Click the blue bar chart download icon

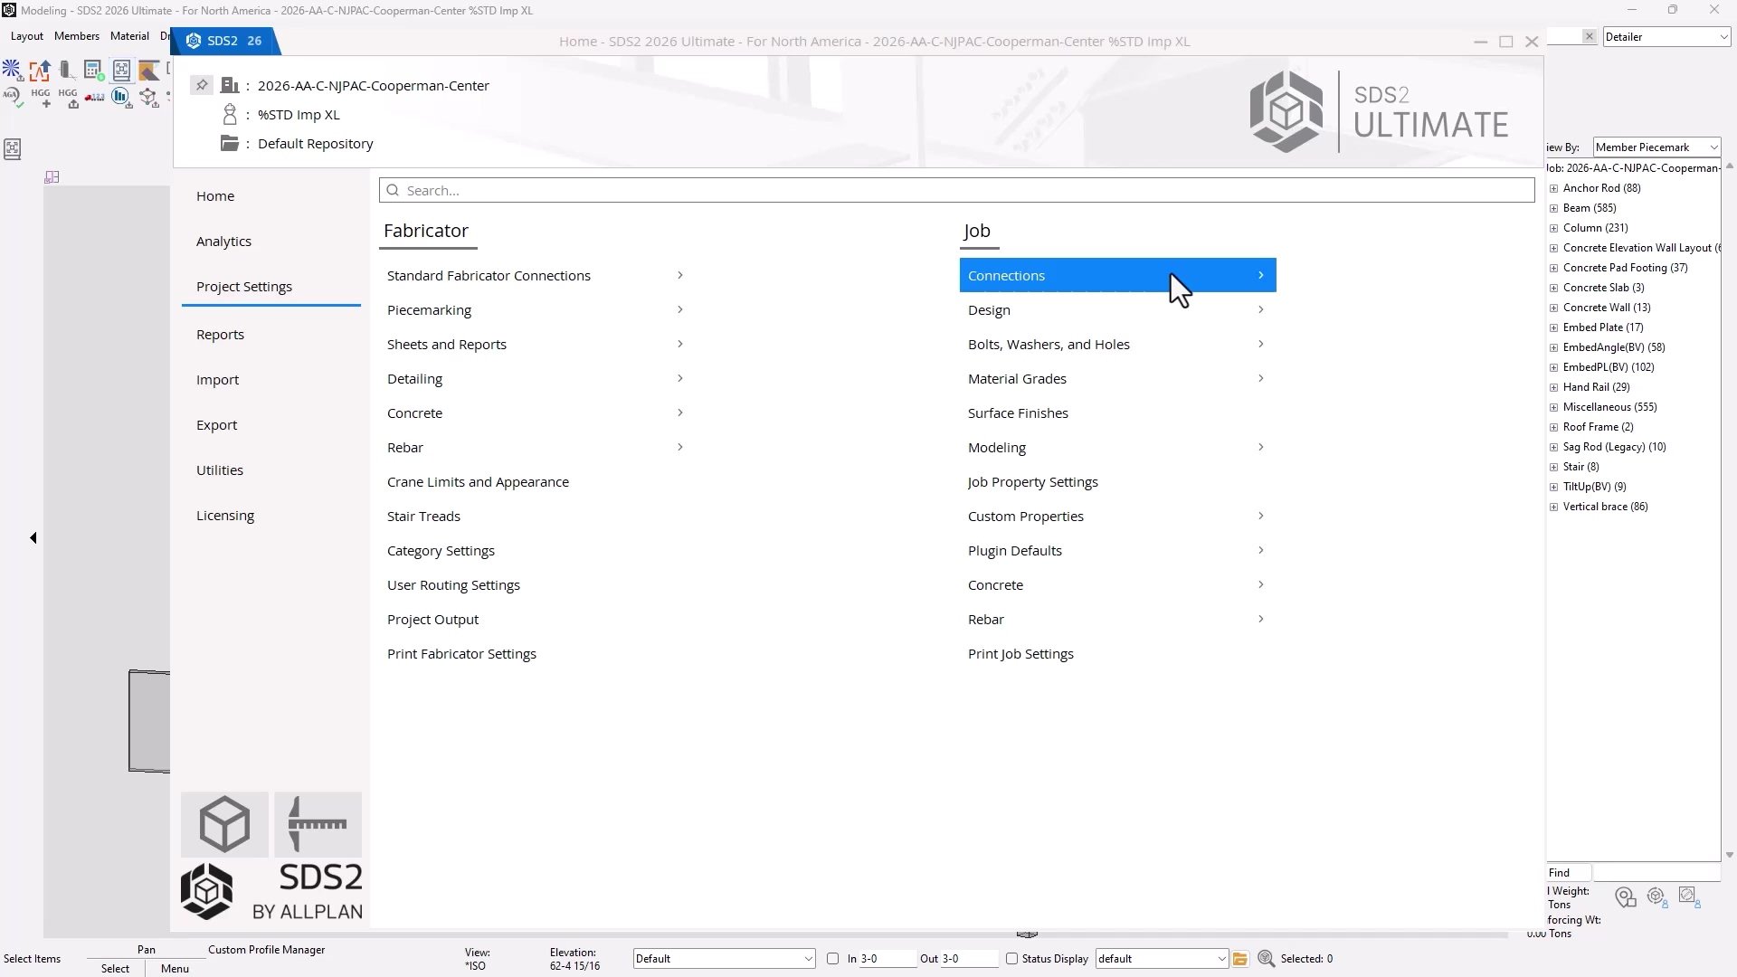tap(121, 97)
